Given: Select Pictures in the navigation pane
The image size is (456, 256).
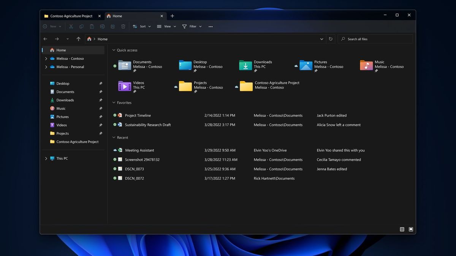Looking at the screenshot, I should click(73, 117).
